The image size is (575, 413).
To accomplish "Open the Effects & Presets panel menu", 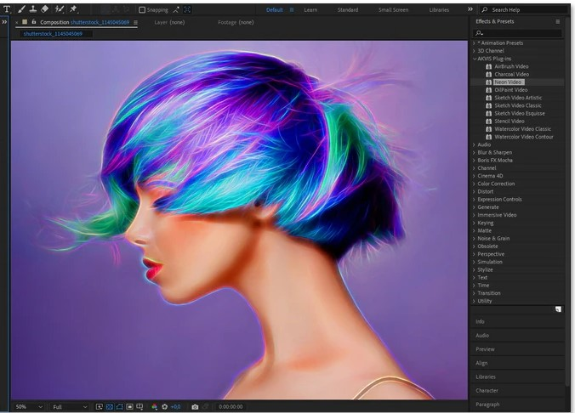I will 558,21.
